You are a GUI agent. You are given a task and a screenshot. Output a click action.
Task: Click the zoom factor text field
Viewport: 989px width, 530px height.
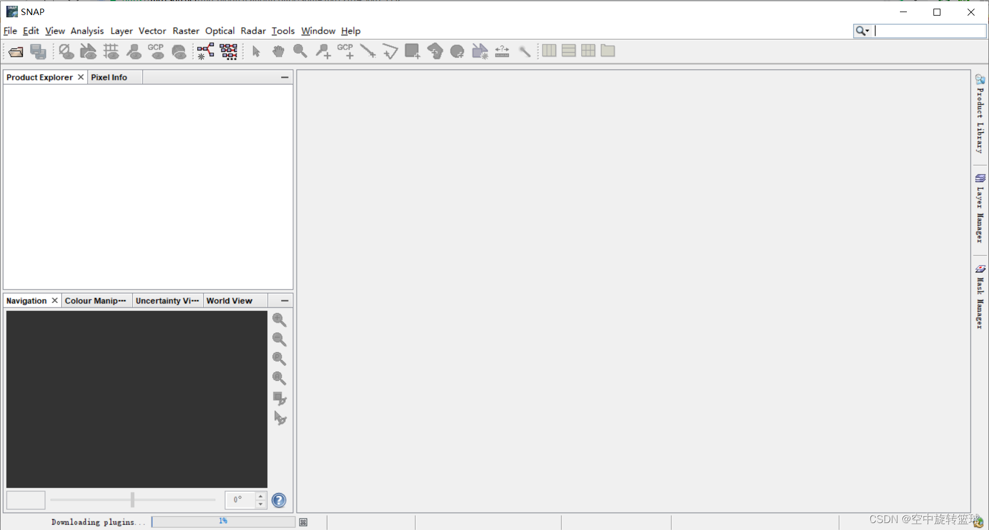25,500
